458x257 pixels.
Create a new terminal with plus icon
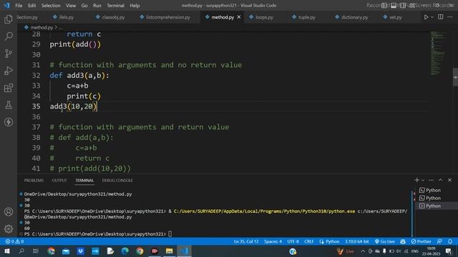[x=416, y=180]
